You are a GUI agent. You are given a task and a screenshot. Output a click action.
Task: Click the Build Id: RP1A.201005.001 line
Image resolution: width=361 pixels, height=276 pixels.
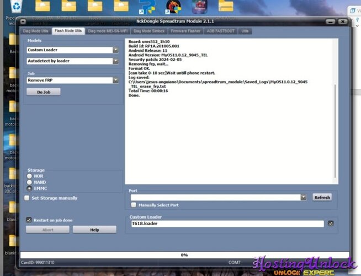(154, 46)
